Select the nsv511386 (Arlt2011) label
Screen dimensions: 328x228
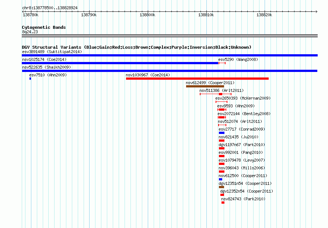[x=221, y=90]
